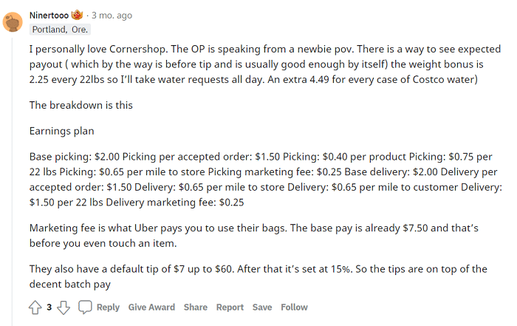The width and height of the screenshot is (517, 326).
Task: Click the '3 mo. ago' timestamp permalink
Action: point(112,16)
